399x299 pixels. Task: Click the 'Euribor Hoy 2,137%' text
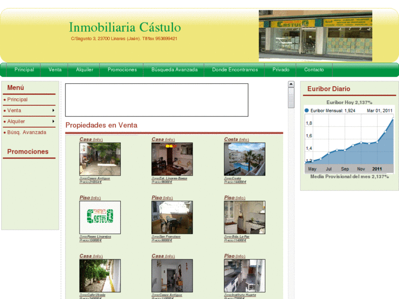(349, 102)
